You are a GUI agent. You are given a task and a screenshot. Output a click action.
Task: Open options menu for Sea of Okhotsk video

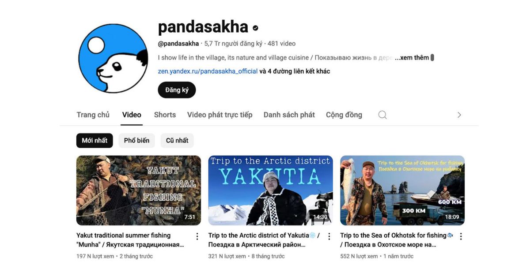[x=461, y=236]
